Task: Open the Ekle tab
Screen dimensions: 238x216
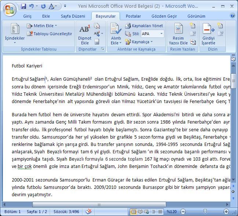Action: coord(46,16)
